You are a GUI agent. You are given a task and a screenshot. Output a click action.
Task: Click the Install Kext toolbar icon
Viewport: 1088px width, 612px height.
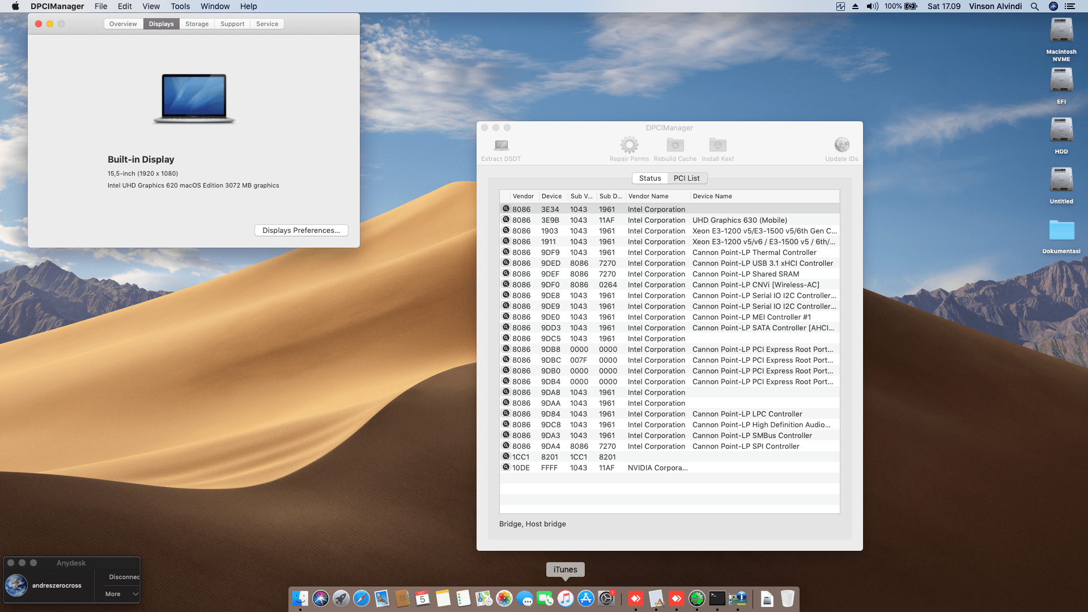(717, 145)
